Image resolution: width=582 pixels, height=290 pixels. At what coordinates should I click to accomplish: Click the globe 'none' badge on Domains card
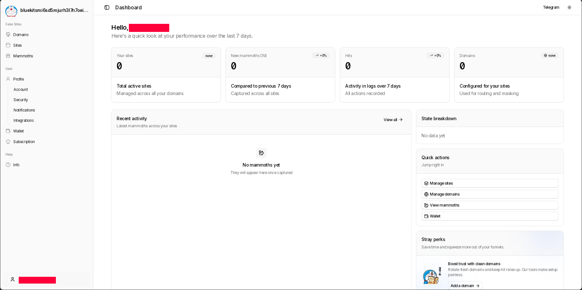point(550,55)
